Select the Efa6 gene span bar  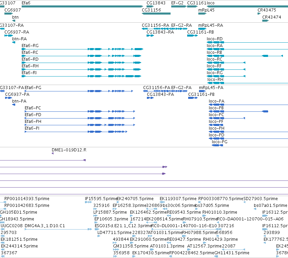point(82,6)
